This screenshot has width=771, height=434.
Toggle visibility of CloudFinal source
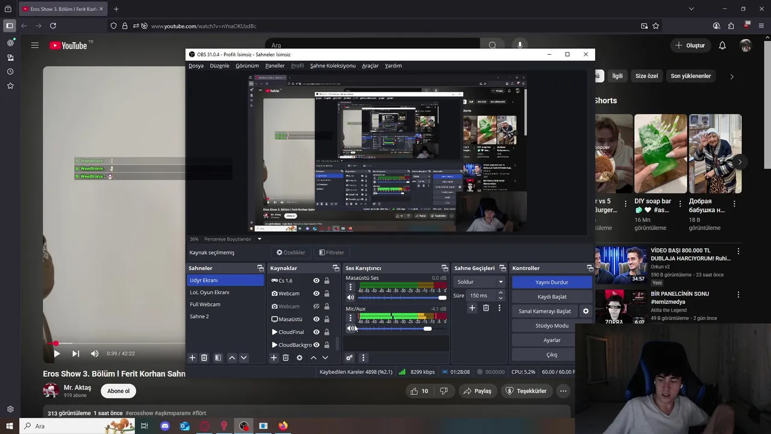click(316, 332)
